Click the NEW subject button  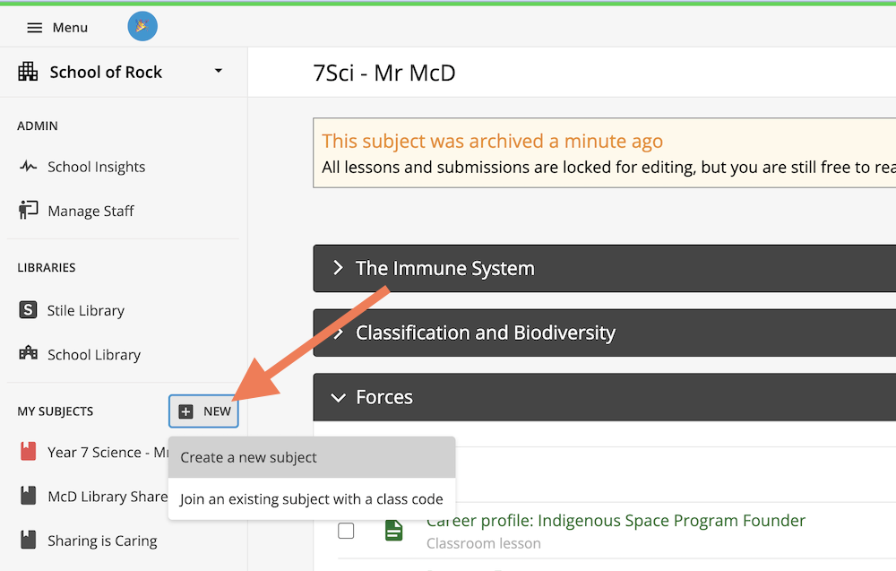click(x=203, y=411)
